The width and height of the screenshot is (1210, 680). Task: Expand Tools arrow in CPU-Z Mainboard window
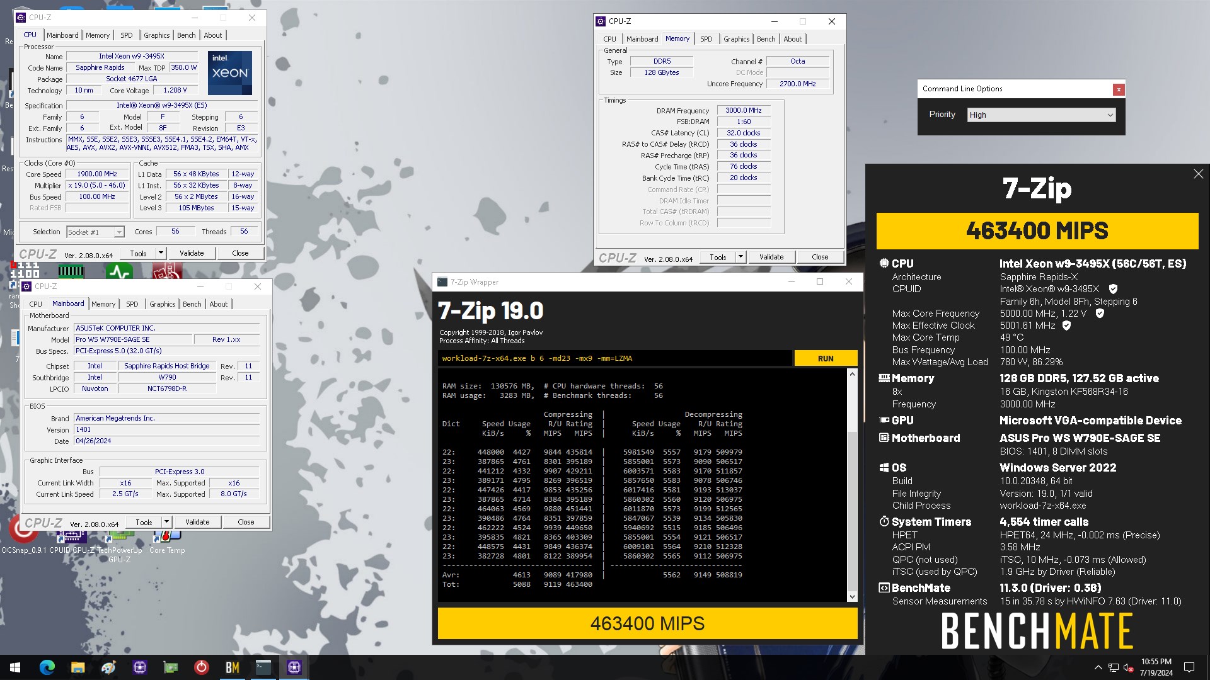pos(166,522)
